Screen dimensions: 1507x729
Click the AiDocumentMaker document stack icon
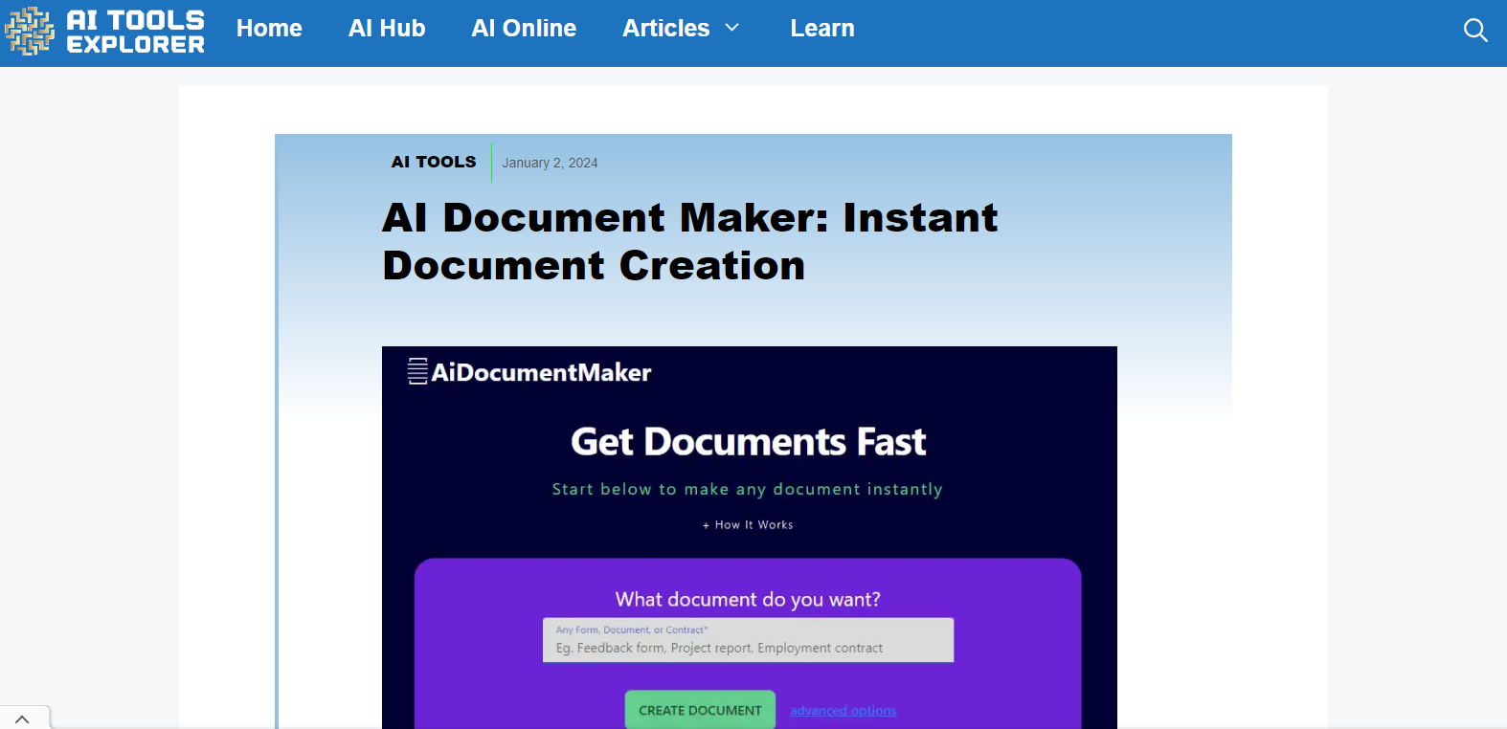(x=417, y=371)
